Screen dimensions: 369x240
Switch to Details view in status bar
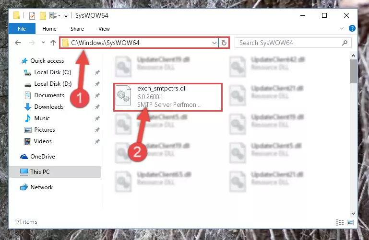tap(340, 222)
